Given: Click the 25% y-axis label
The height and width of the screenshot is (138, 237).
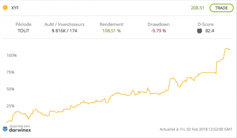Looking at the screenshot, I should (x=10, y=106).
